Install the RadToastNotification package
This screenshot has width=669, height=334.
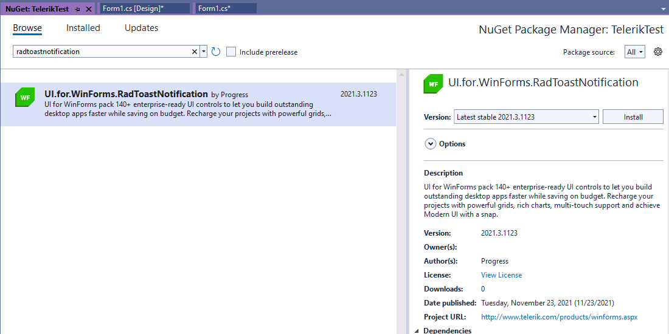[x=633, y=117]
